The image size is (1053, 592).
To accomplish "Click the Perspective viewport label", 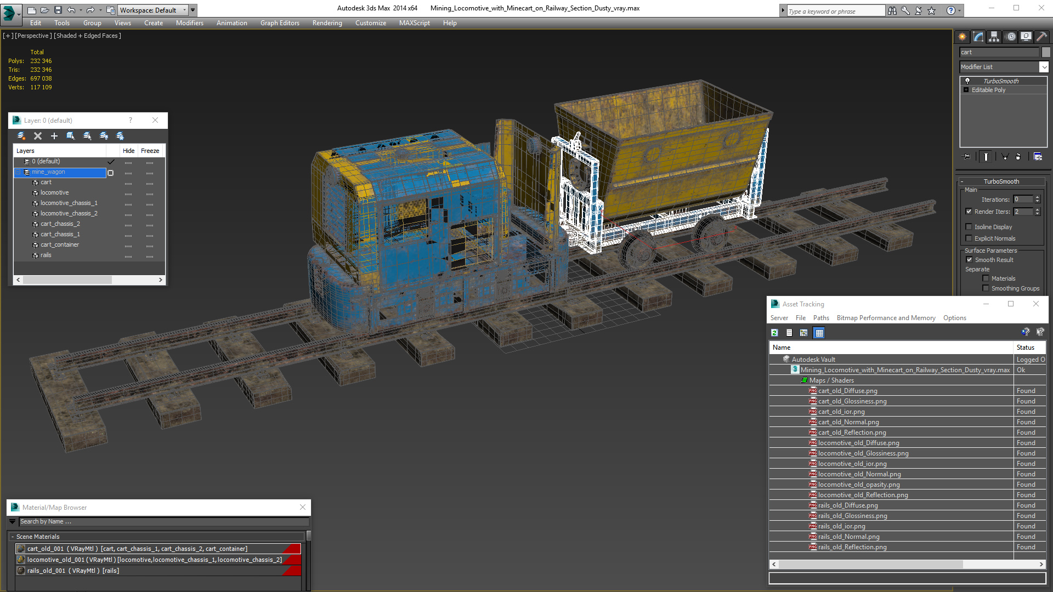I will (x=33, y=36).
